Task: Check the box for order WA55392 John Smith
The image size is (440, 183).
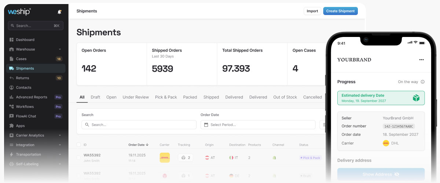Action: [78, 158]
